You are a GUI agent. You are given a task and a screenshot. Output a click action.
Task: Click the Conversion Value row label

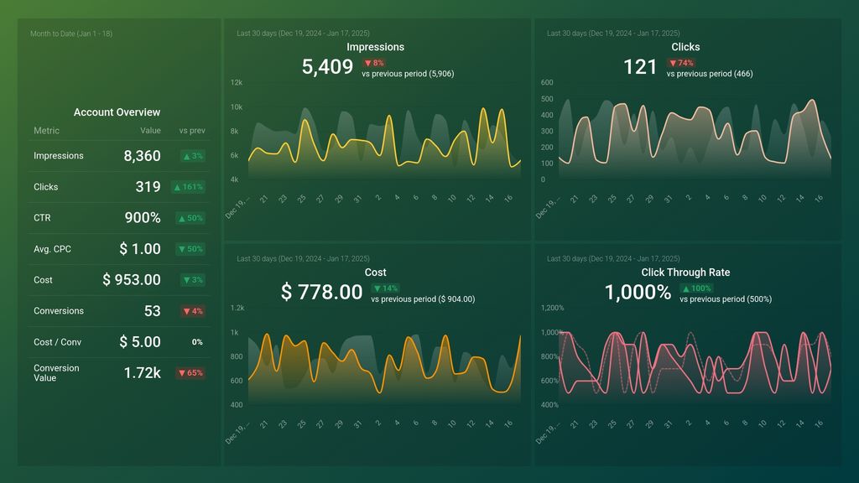click(x=56, y=373)
